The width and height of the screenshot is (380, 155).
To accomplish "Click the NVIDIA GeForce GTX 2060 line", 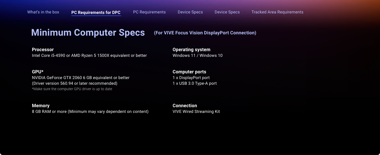I will click(x=80, y=78).
